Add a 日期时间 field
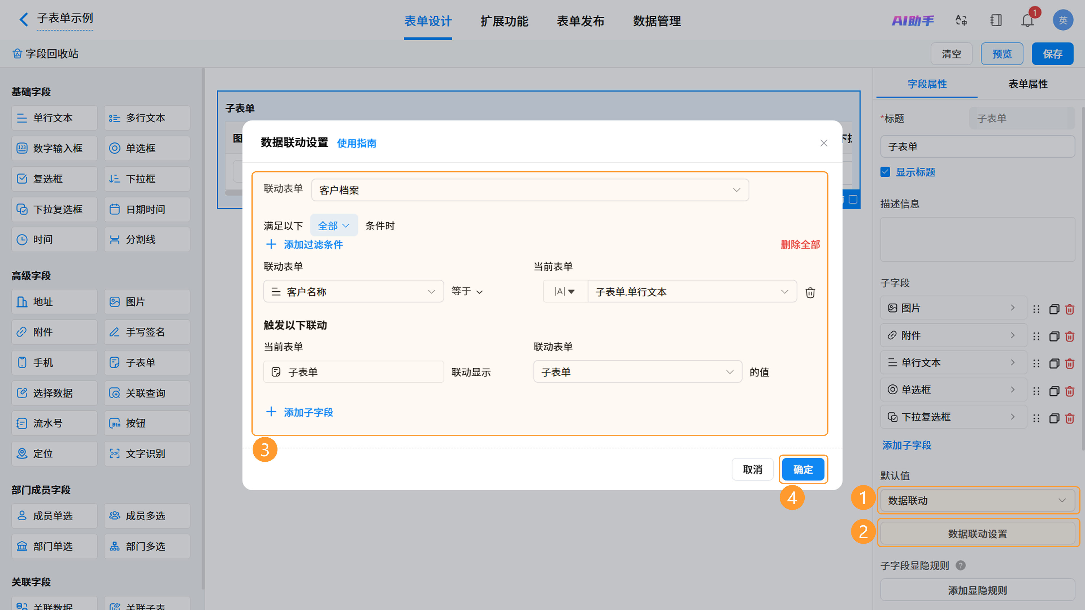Viewport: 1085px width, 610px height. [147, 209]
